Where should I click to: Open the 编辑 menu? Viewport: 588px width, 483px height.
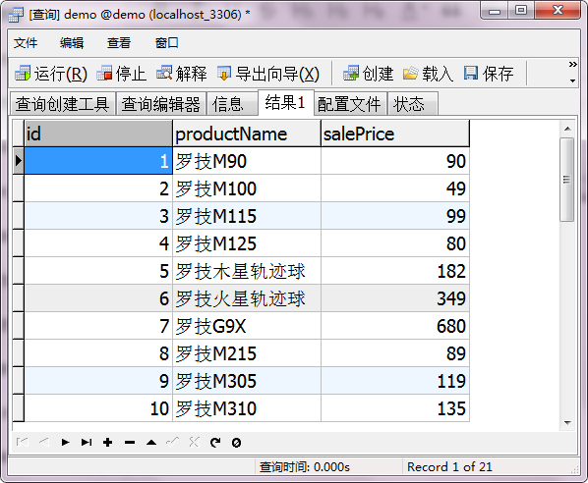[x=72, y=43]
